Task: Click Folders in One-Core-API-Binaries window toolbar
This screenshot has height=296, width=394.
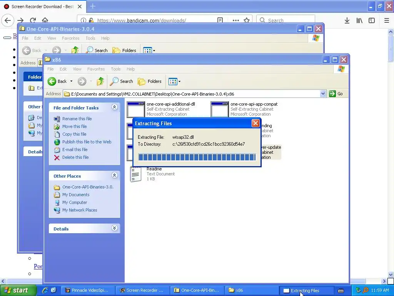Action: pyautogui.click(x=124, y=50)
